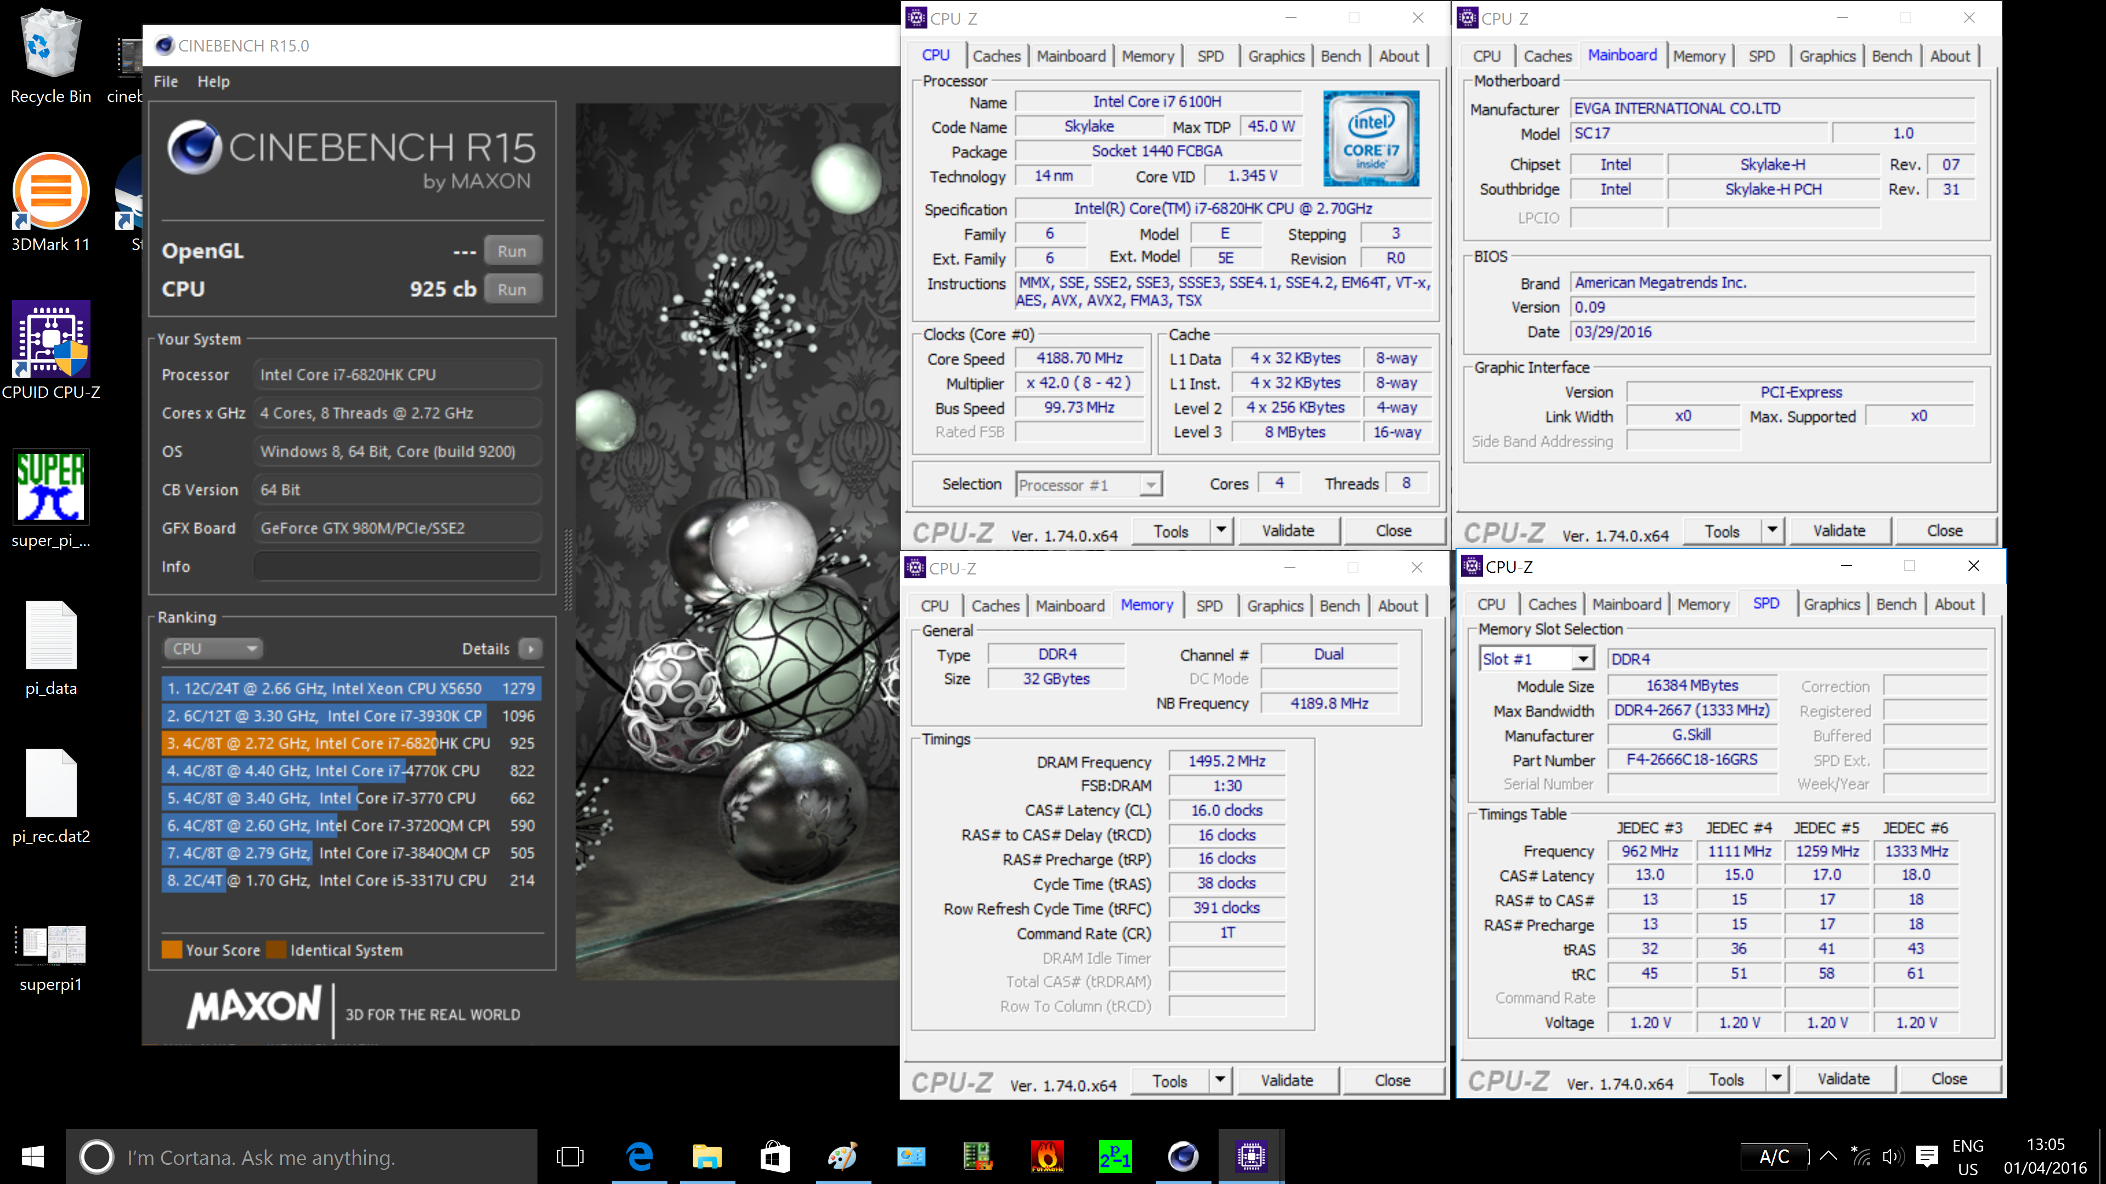Expand Tools dropdown arrow in Memory window
2106x1184 pixels.
coord(1220,1080)
